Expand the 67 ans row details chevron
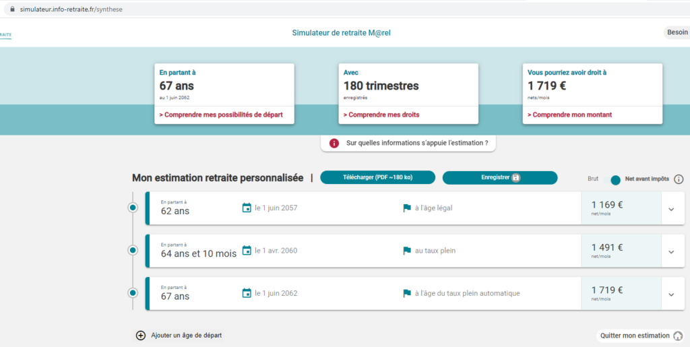 click(671, 294)
